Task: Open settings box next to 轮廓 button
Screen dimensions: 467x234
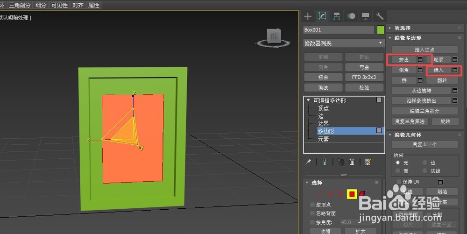Action: [455, 59]
